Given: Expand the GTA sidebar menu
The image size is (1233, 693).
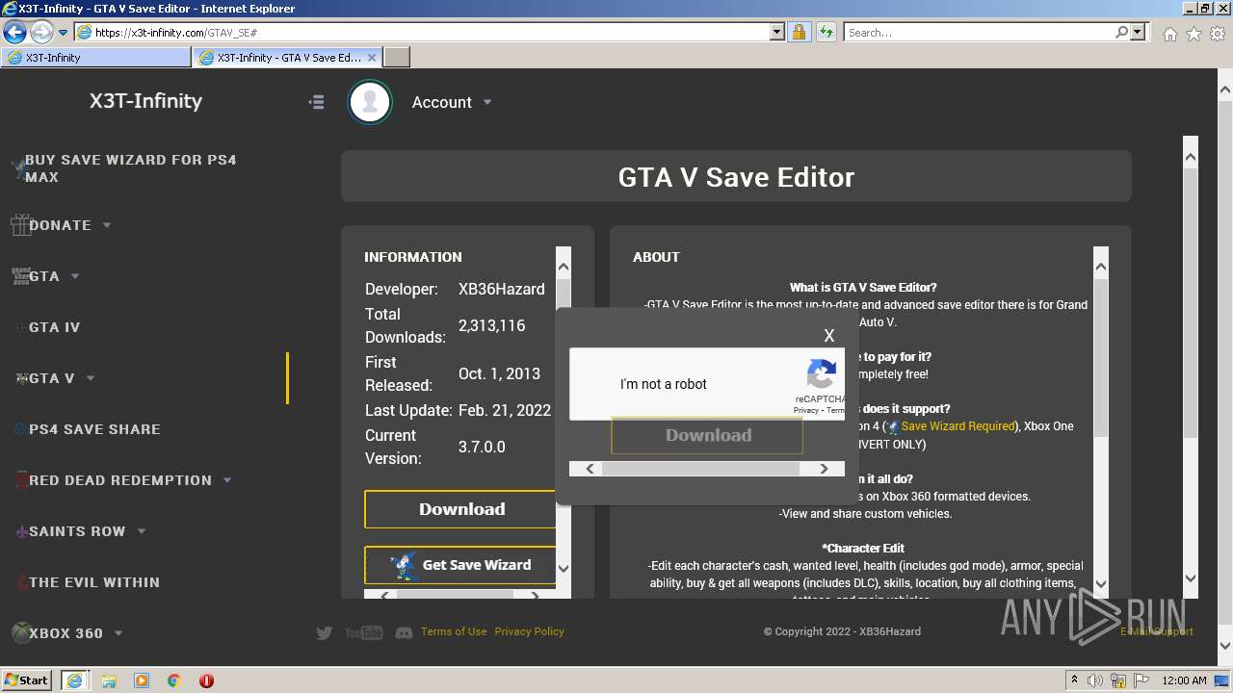Looking at the screenshot, I should (53, 276).
